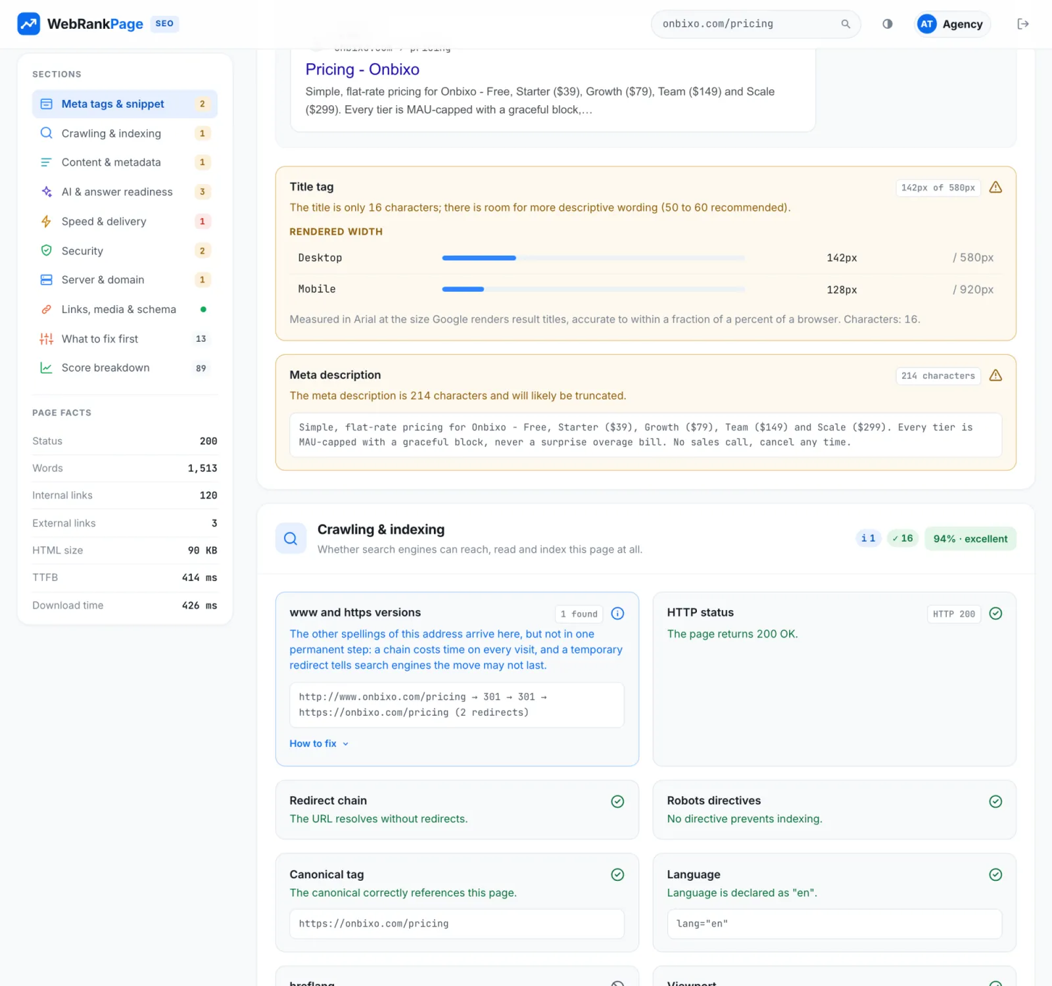Click the Security shield icon

tap(46, 250)
